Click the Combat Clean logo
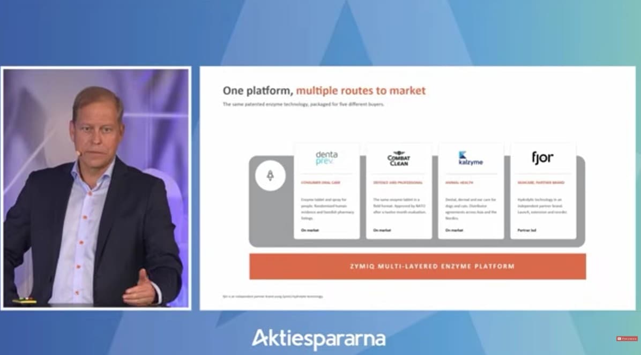This screenshot has height=355, width=641. 399,158
